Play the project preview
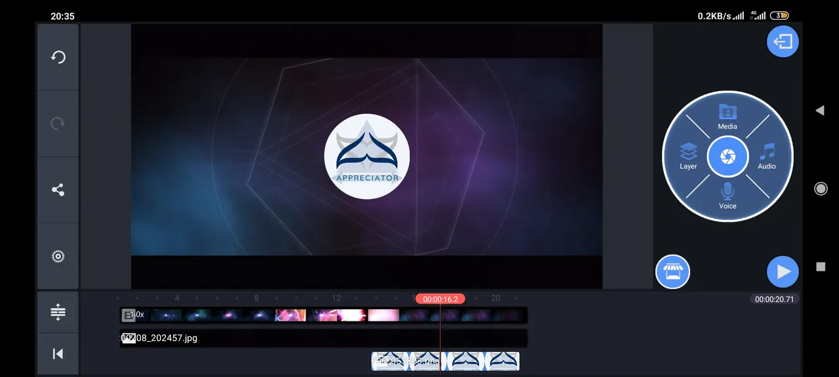This screenshot has width=839, height=377. tap(783, 272)
